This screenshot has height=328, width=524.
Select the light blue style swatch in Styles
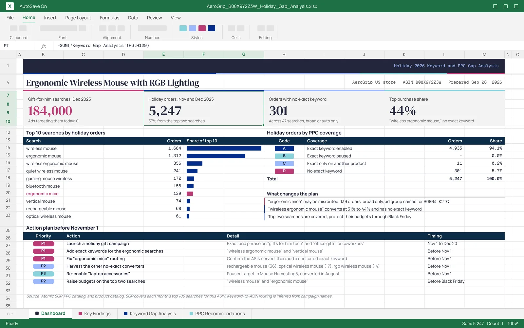click(193, 28)
